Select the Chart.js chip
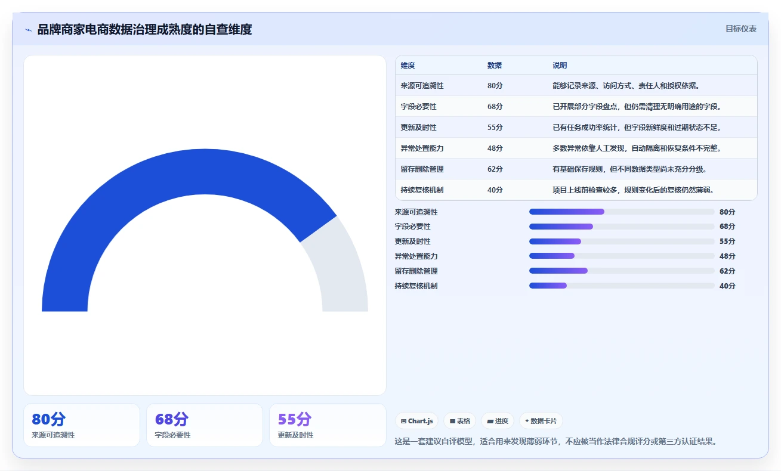Viewport: 781px width, 471px height. 416,421
